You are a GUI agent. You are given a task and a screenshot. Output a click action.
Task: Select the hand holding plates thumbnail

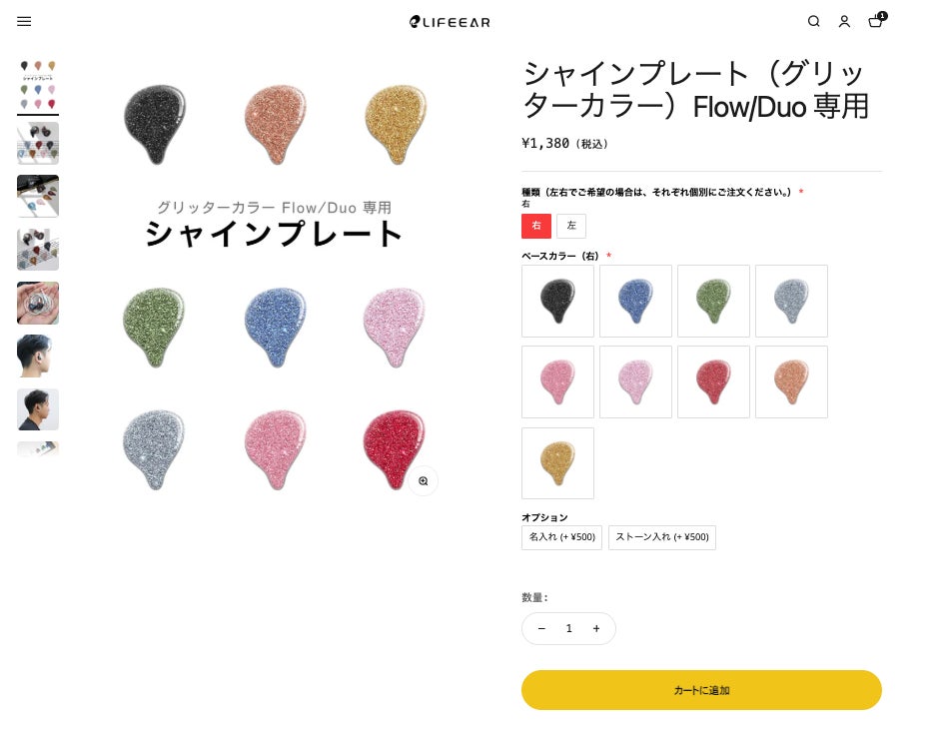(38, 303)
